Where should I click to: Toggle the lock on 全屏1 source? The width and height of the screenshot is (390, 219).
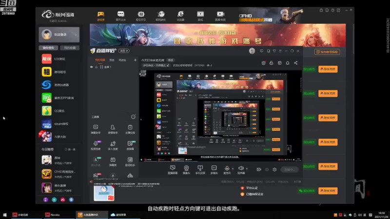coord(96,67)
